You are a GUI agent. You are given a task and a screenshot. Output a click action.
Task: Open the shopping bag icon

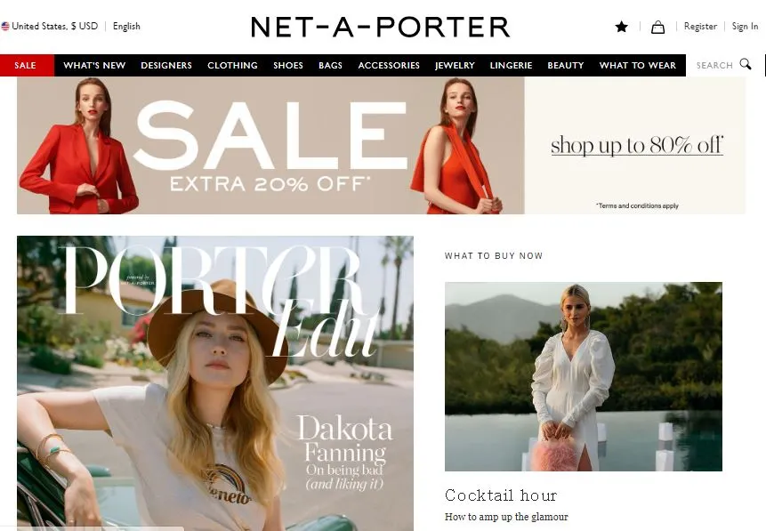[x=657, y=27]
